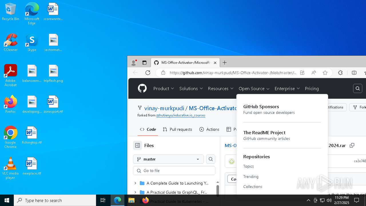Launch CCleaner desktop shortcut
Viewport: 366px width, 206px height.
[x=11, y=43]
